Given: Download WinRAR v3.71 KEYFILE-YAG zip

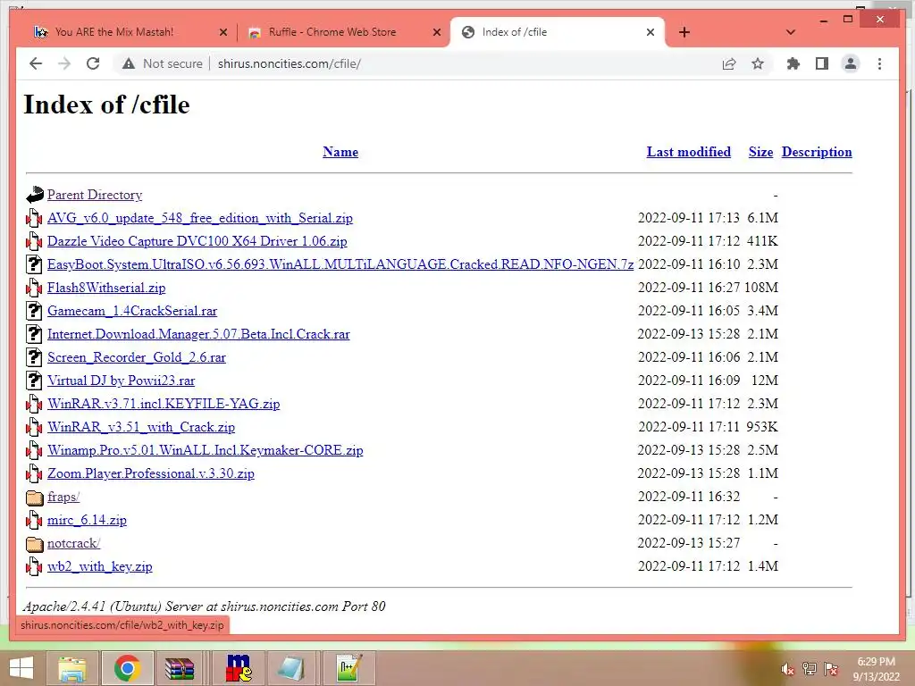Looking at the screenshot, I should click(x=164, y=404).
